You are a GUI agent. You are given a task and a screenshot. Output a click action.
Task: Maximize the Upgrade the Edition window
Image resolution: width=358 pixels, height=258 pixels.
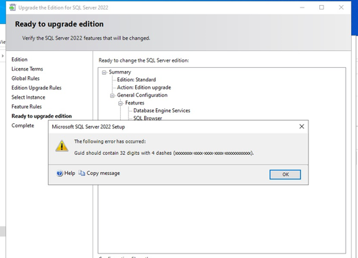pyautogui.click(x=321, y=8)
